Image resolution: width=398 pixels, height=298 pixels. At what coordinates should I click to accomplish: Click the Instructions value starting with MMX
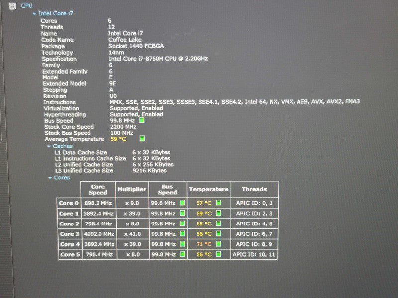235,102
